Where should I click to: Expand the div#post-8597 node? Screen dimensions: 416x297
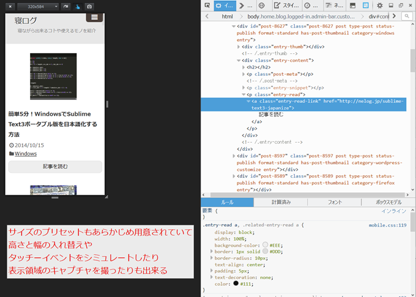point(234,156)
